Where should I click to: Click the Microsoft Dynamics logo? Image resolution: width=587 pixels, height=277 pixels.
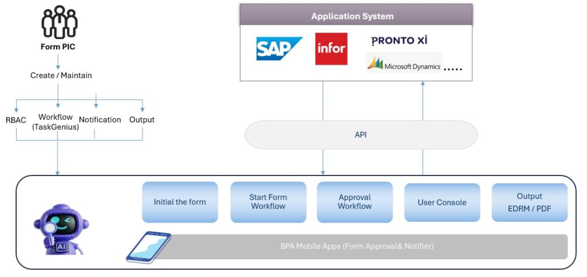pos(404,64)
